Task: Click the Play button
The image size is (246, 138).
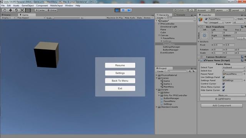Action: pyautogui.click(x=117, y=10)
